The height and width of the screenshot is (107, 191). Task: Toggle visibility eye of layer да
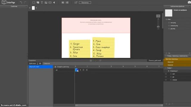click(166, 77)
